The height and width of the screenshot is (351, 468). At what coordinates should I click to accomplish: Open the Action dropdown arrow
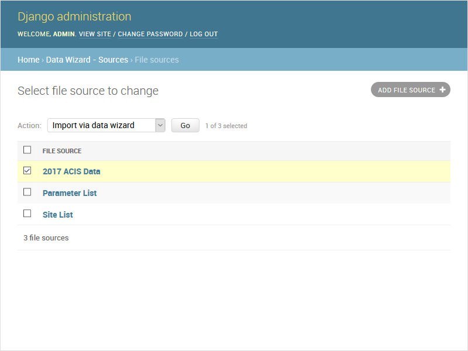(159, 125)
